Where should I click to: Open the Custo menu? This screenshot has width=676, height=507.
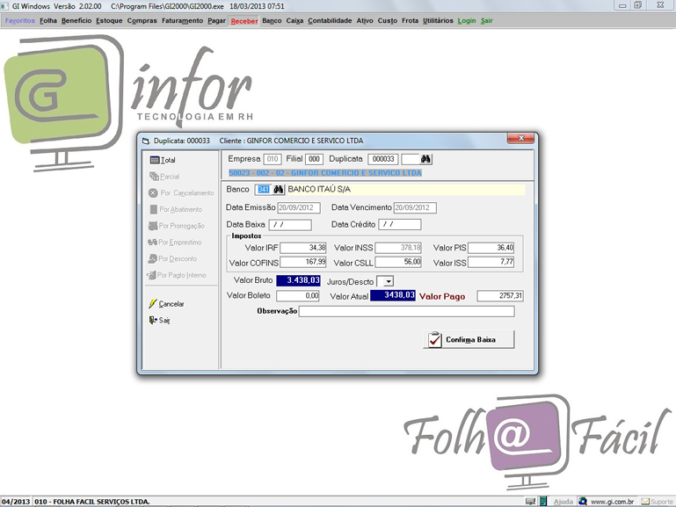click(388, 21)
